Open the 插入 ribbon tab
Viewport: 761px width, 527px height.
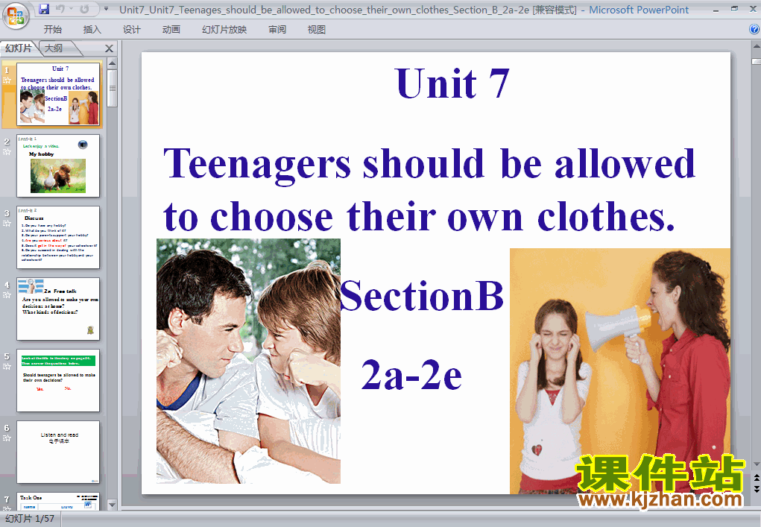[92, 30]
